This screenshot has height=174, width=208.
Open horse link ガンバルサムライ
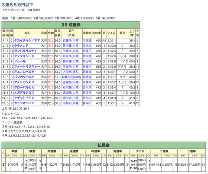point(26,51)
